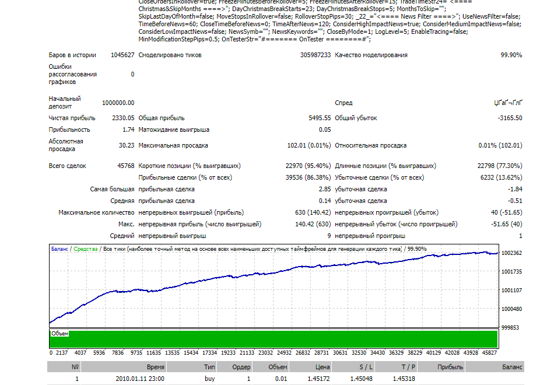Select the maximal drawdown value 102.01 (0.01%)
Screen dimensions: 547x385
[x=309, y=145]
